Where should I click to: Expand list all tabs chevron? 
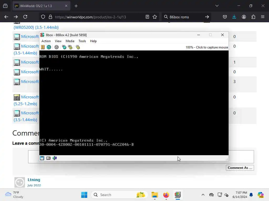pos(217,6)
